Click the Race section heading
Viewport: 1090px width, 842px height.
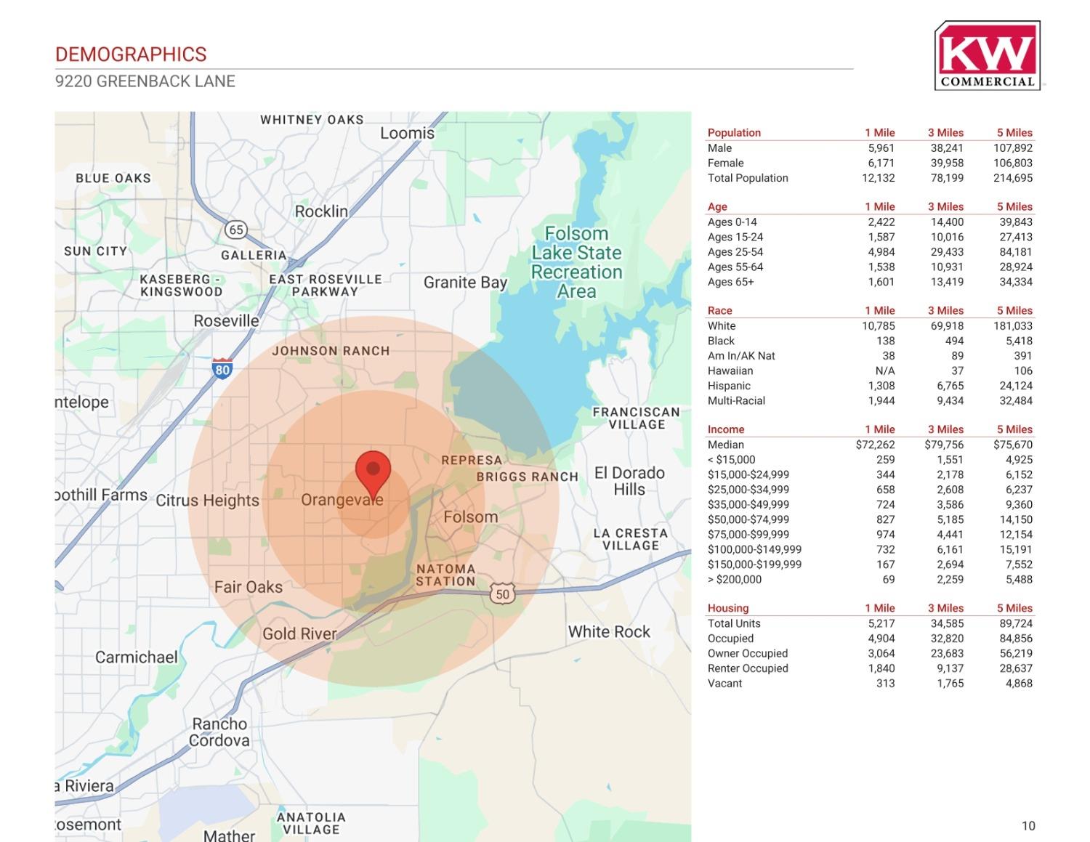(x=720, y=310)
